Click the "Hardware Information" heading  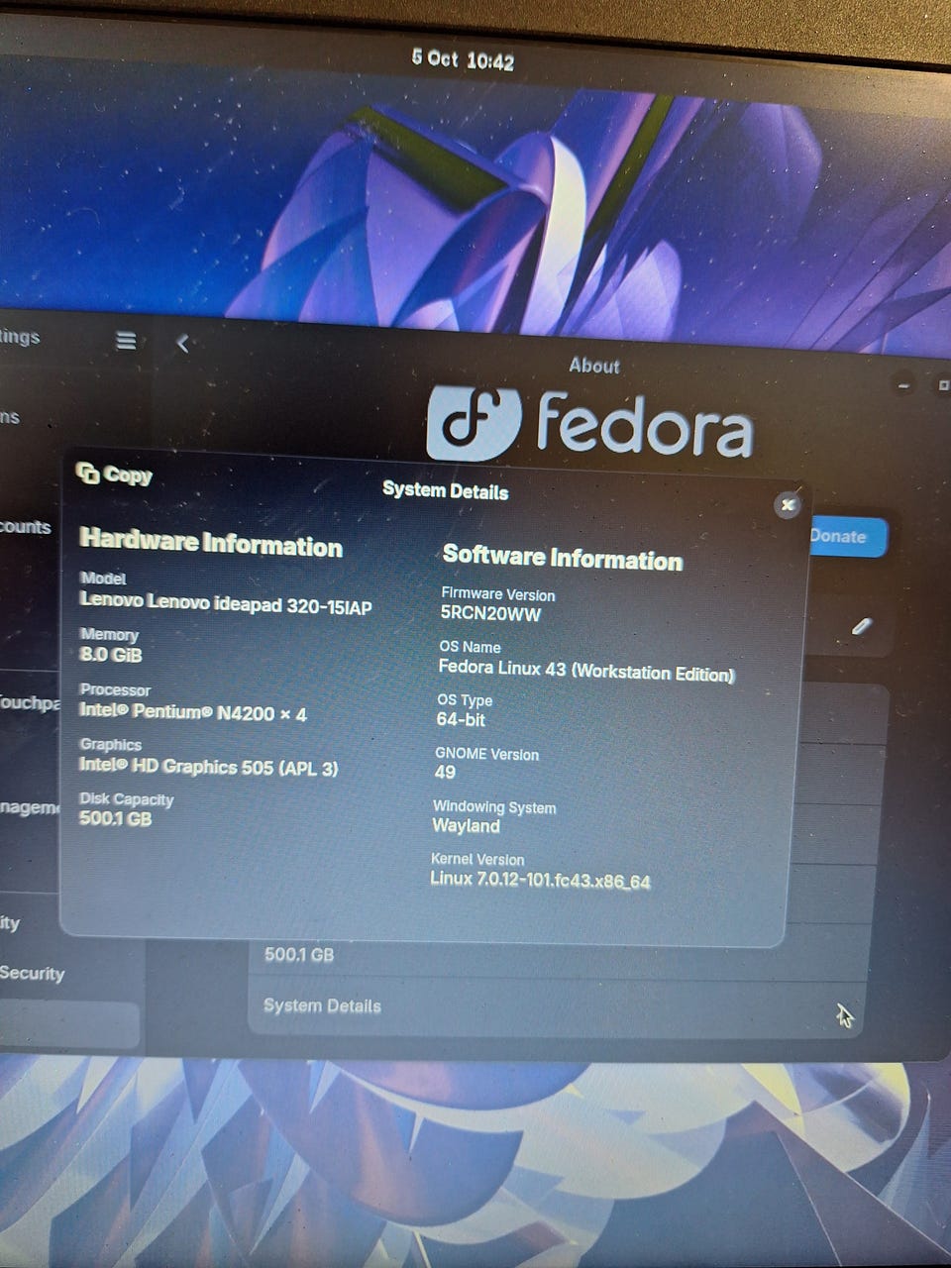211,542
